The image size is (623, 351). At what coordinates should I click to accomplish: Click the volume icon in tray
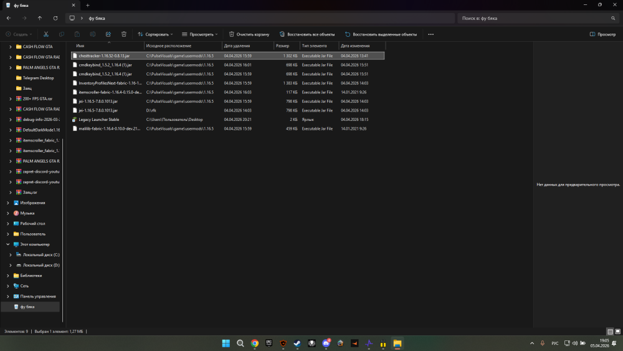tap(575, 344)
